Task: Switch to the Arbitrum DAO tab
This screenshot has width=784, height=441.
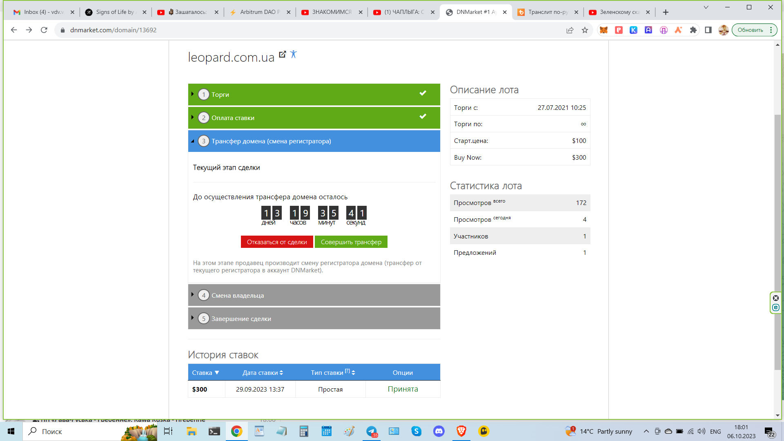Action: coord(260,12)
